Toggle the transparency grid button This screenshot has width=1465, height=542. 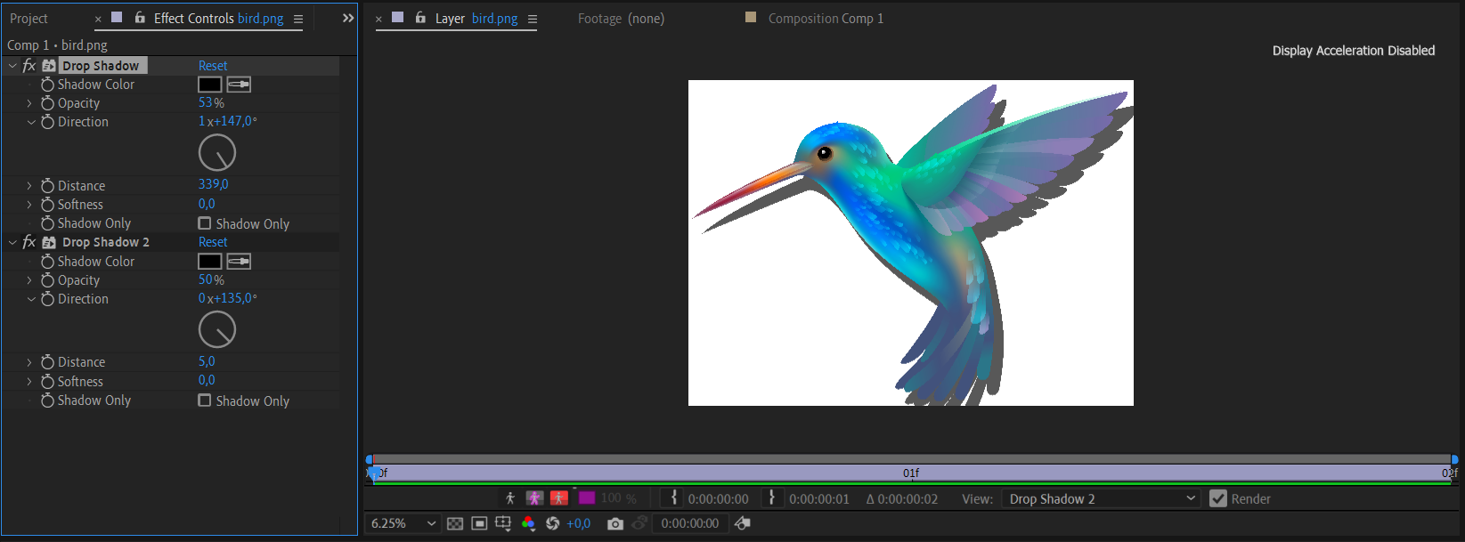(x=455, y=523)
